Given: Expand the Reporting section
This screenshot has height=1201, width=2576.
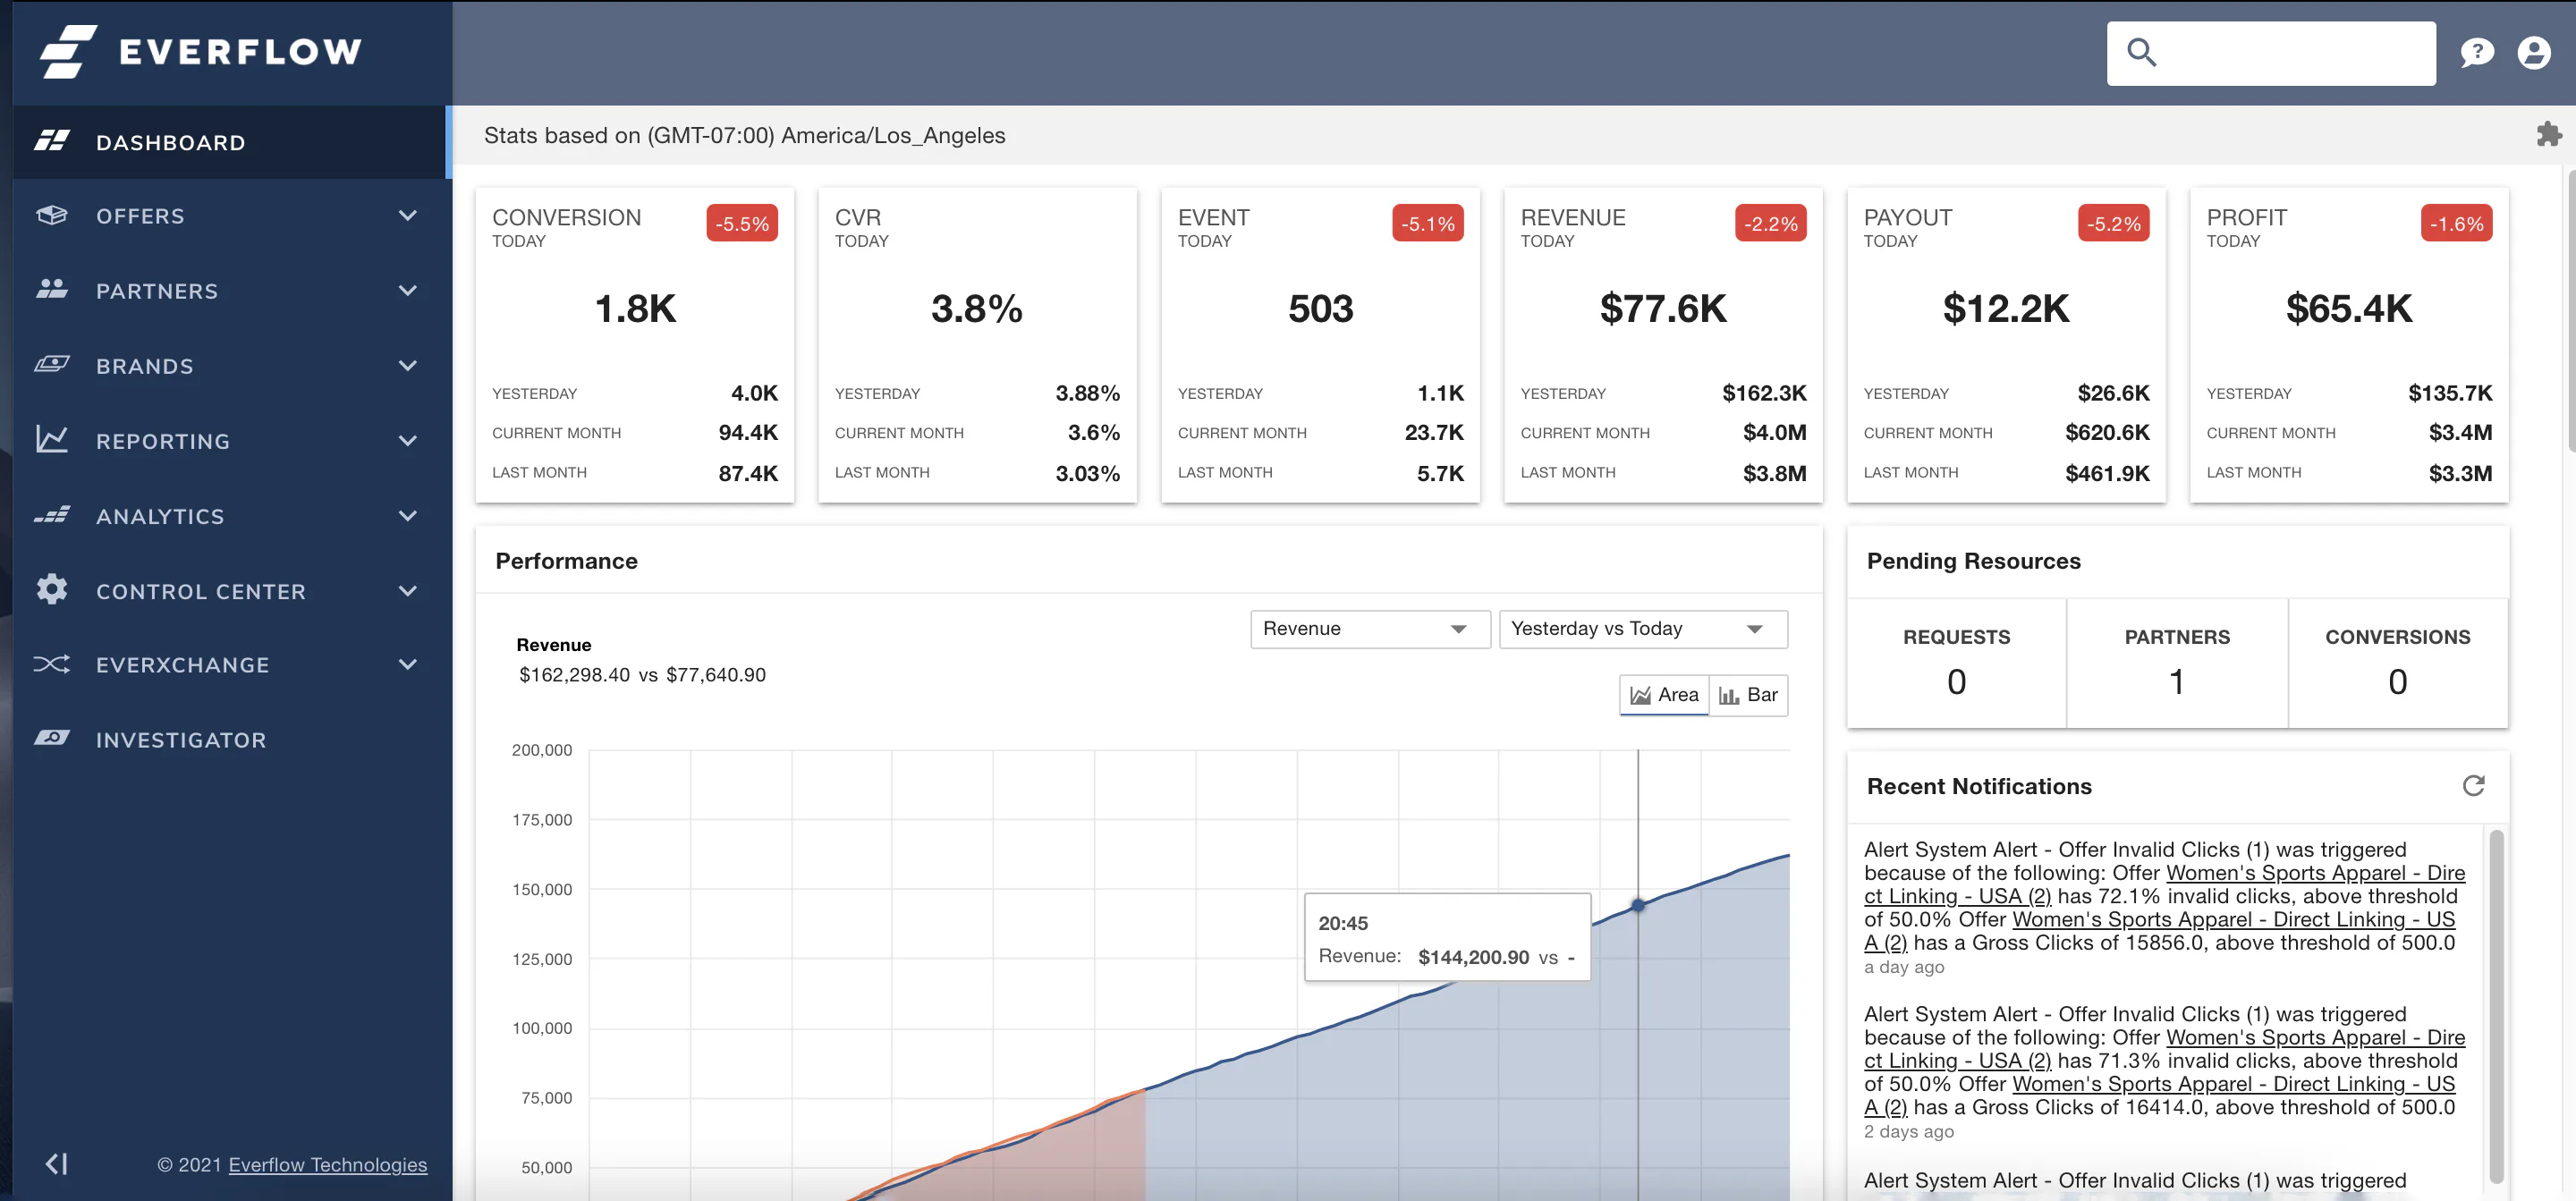Looking at the screenshot, I should (x=162, y=440).
